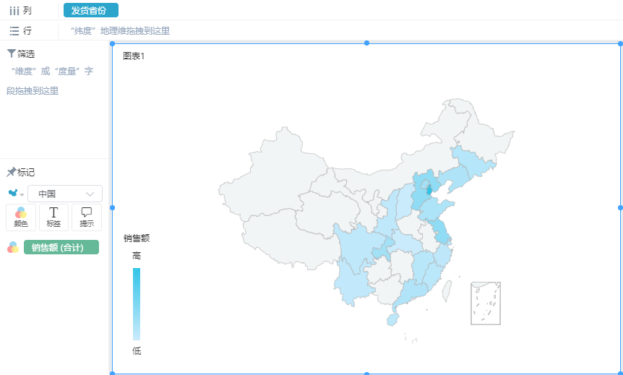Click the 发货省份 field pill in columns
The height and width of the screenshot is (375, 623).
91,10
